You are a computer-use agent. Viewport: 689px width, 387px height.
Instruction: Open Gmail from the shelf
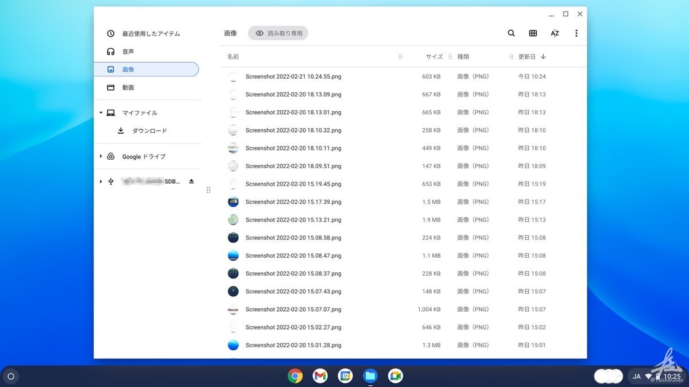[320, 376]
